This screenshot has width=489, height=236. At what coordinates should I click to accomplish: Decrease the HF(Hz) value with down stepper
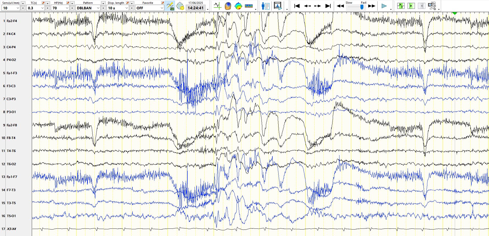click(72, 8)
